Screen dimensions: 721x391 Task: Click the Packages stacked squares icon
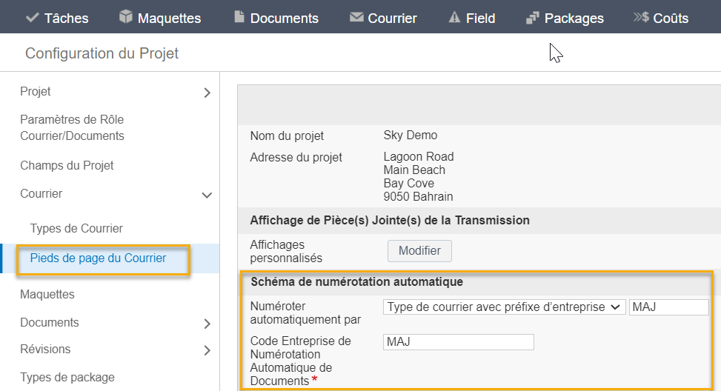[x=533, y=18]
